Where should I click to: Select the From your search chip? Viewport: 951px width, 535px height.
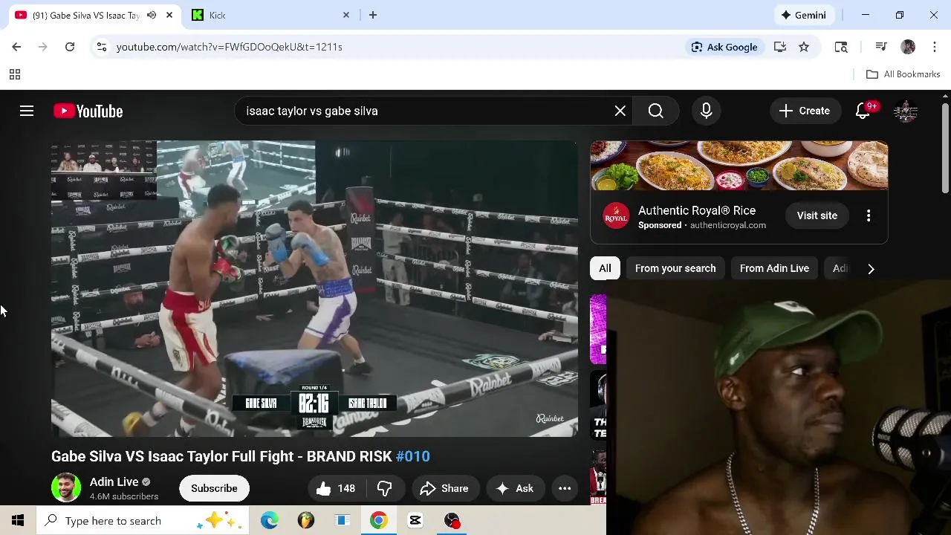point(675,268)
